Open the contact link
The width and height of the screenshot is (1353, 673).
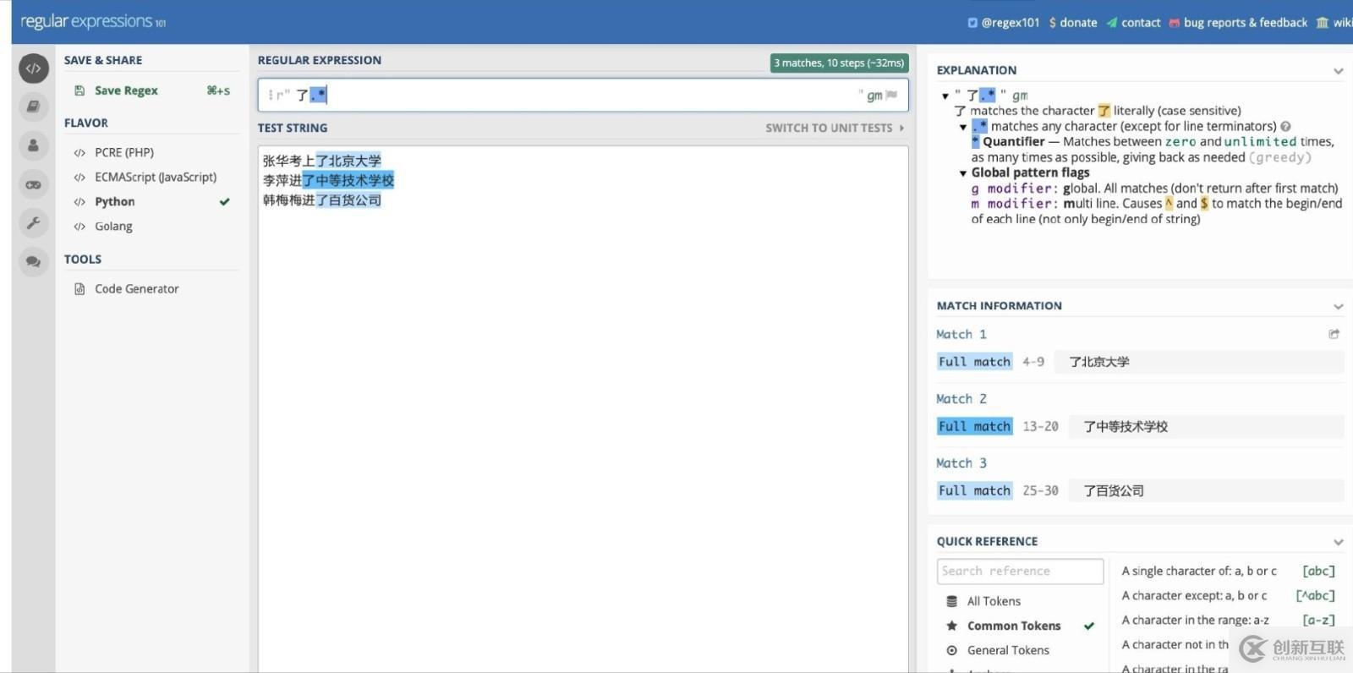click(x=1141, y=23)
